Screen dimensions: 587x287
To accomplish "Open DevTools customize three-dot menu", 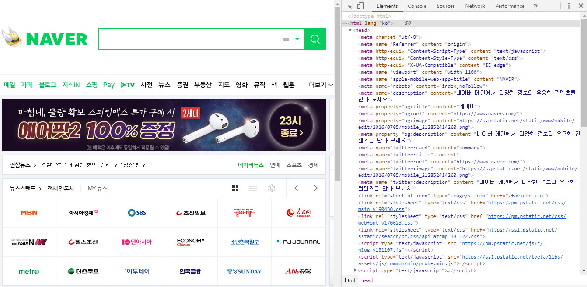I will [569, 6].
